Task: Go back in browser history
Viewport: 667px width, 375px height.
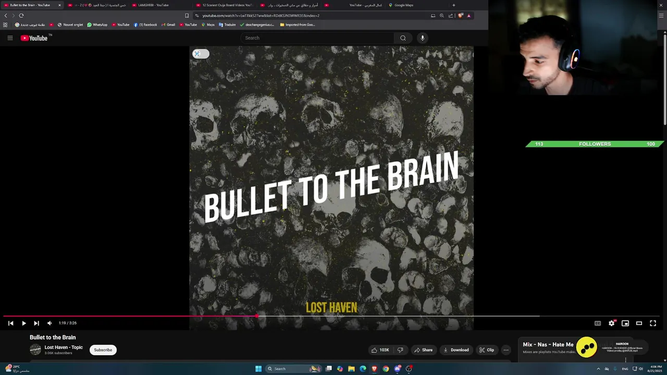Action: coord(6,16)
